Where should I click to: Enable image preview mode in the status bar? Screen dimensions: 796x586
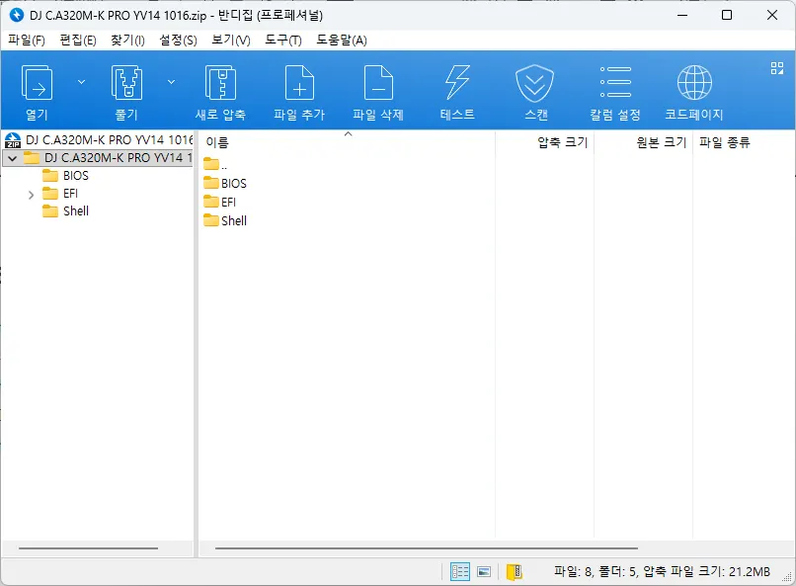[x=483, y=571]
